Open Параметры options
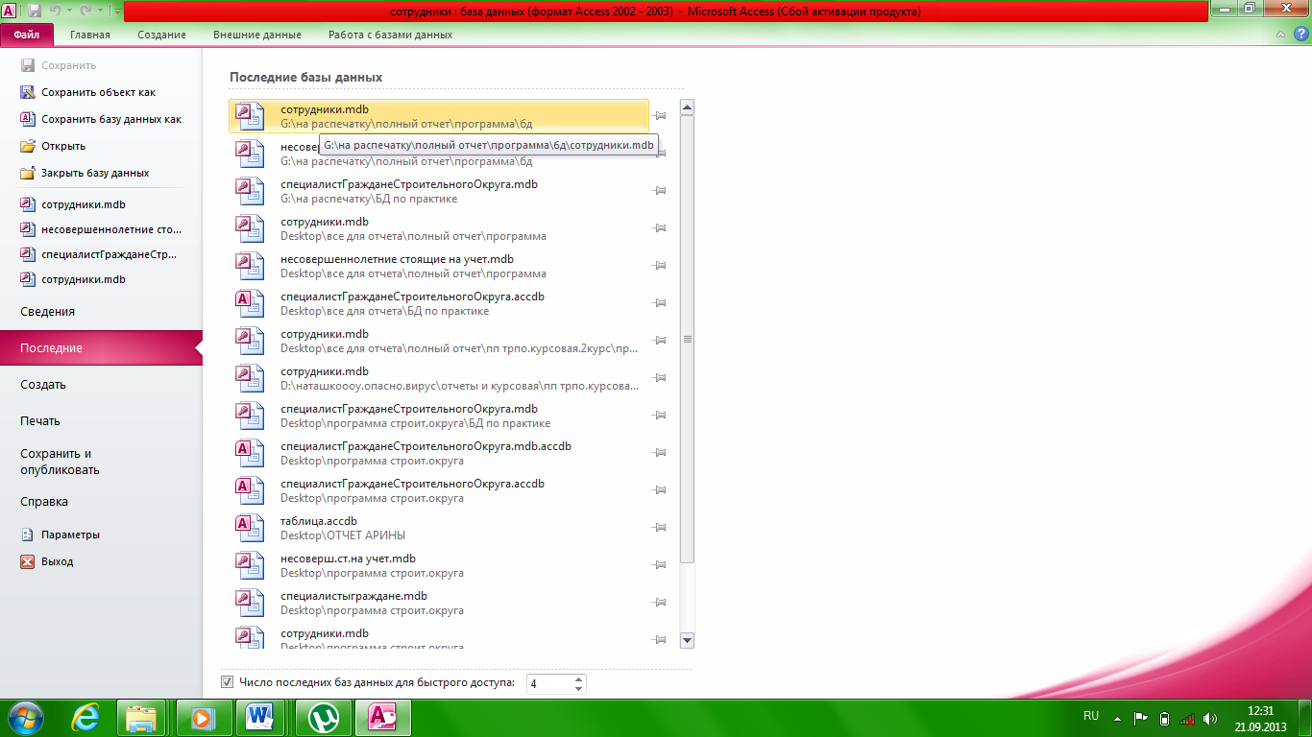Viewport: 1312px width, 737px height. pos(60,535)
